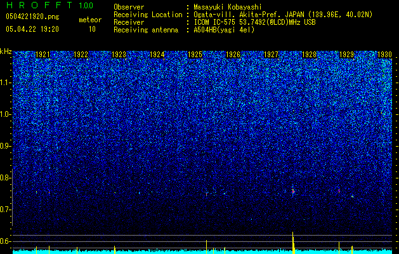
Task: Click the 1921 time marker
Action: point(43,55)
